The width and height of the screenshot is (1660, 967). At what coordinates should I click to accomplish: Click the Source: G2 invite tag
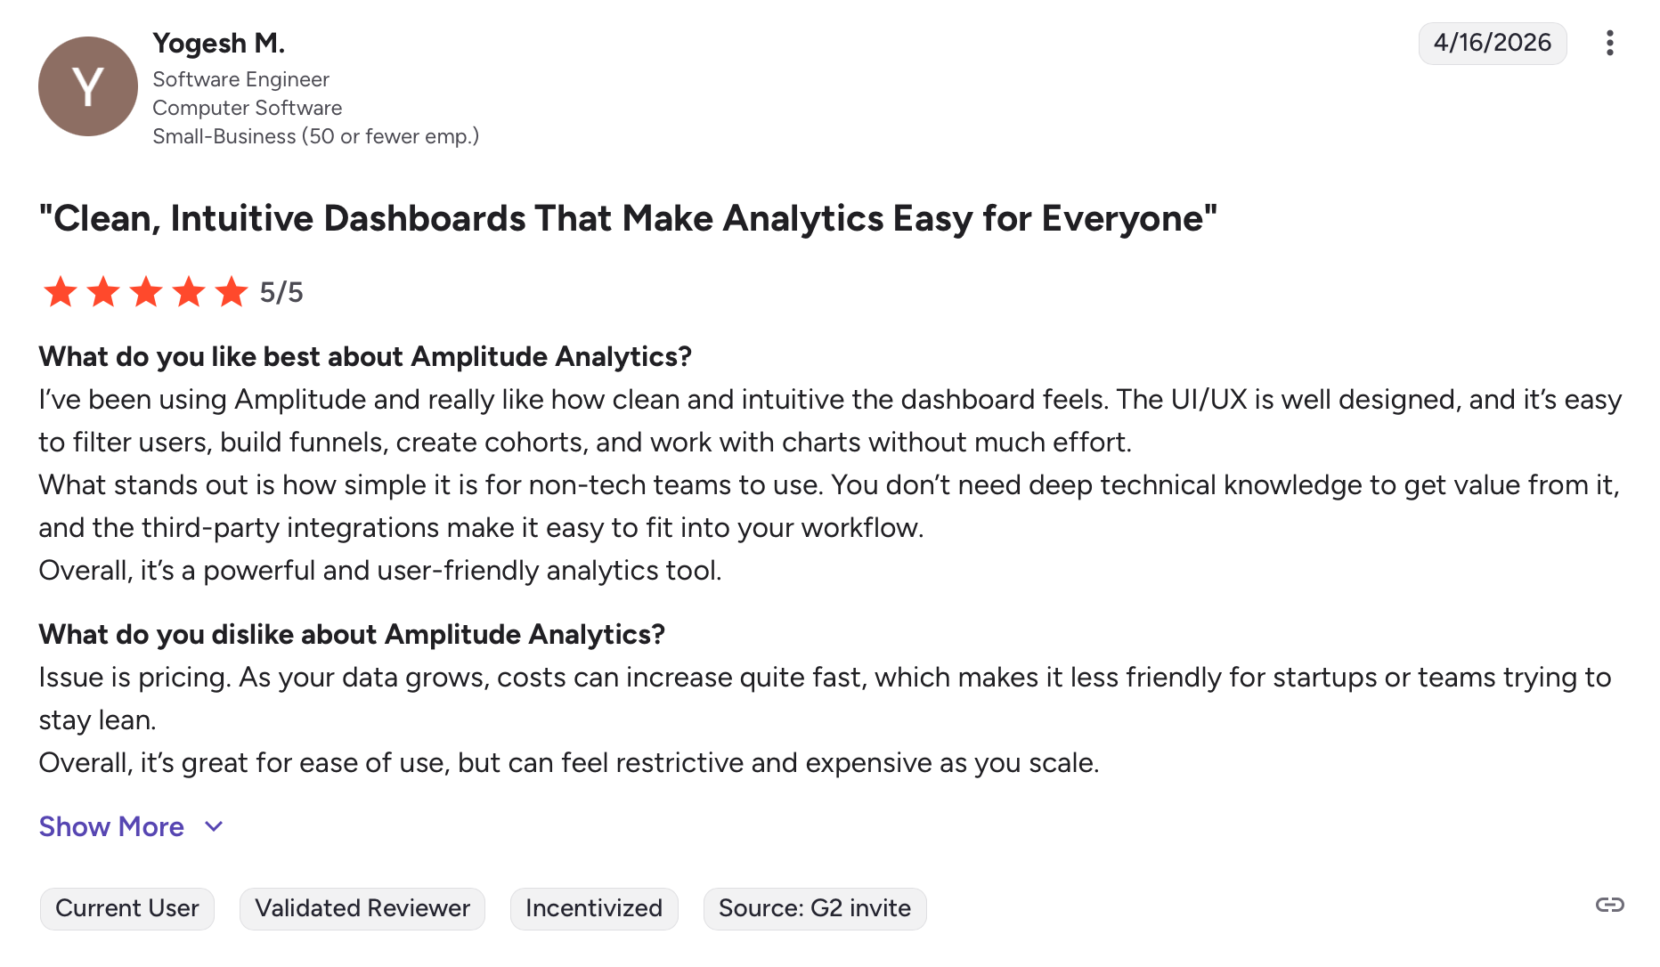click(x=814, y=908)
